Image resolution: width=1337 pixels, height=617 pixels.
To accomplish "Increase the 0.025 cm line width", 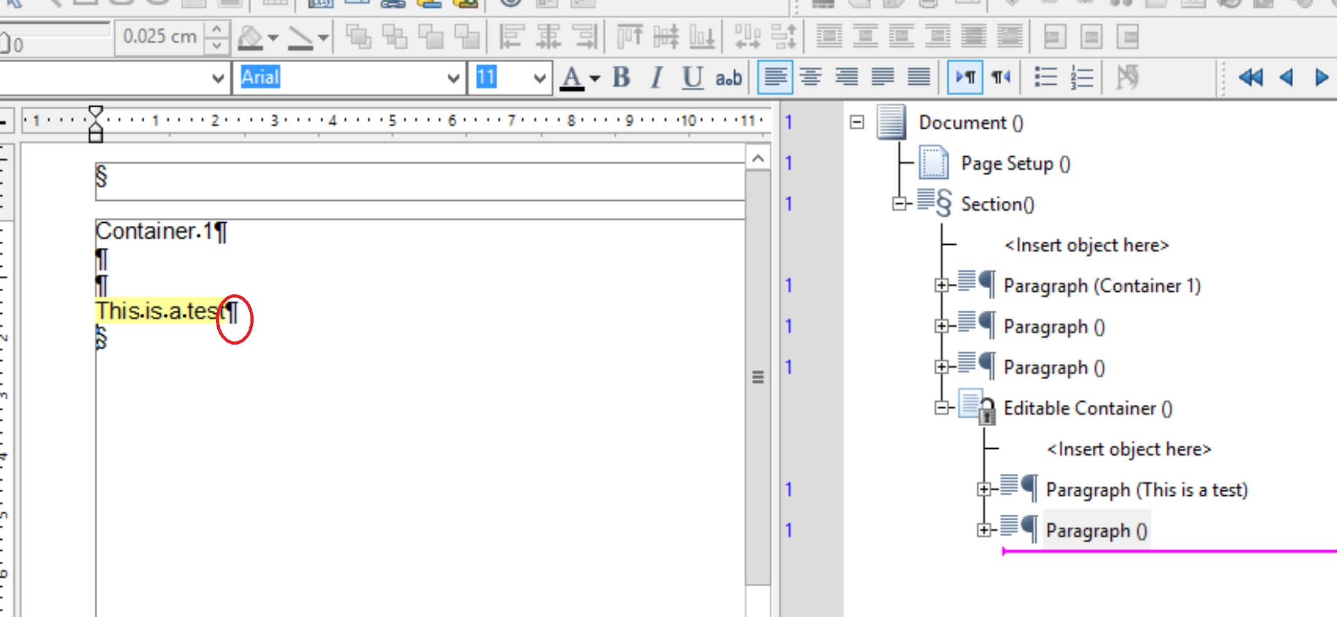I will (217, 29).
